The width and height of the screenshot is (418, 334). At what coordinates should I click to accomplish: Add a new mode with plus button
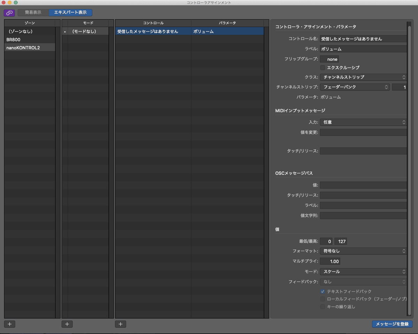(x=67, y=324)
